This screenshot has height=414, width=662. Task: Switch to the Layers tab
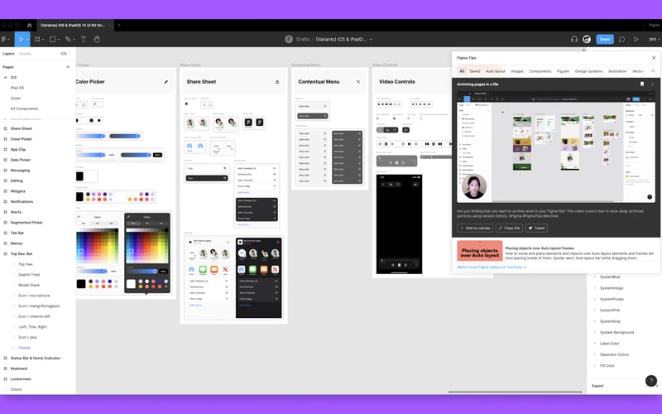click(x=8, y=54)
